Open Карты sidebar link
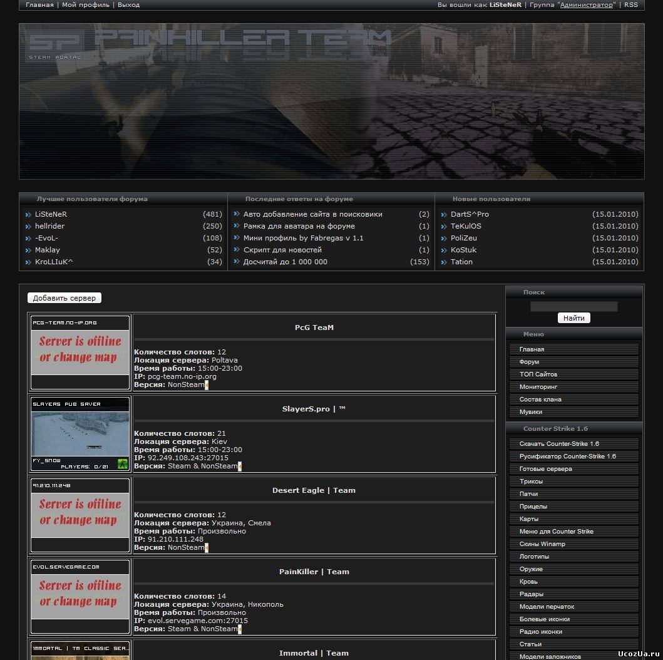The height and width of the screenshot is (660, 663). [573, 518]
